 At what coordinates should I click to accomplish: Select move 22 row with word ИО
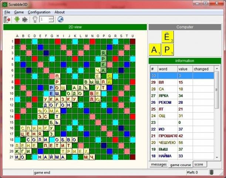click(x=182, y=129)
